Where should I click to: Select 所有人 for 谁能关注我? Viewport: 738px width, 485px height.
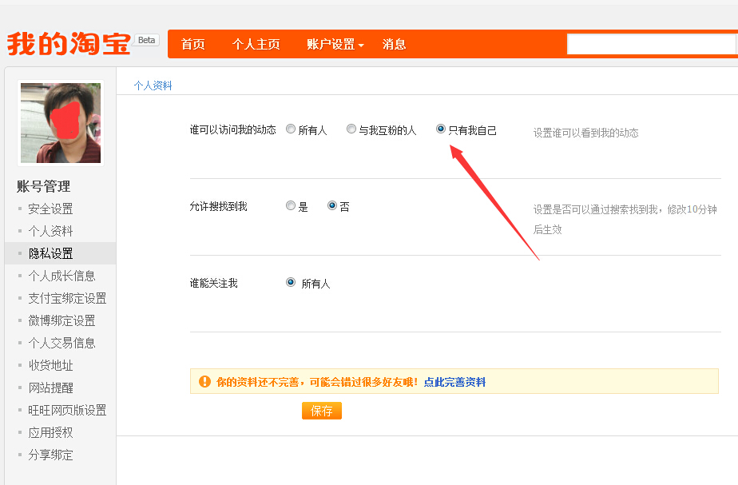pyautogui.click(x=291, y=283)
